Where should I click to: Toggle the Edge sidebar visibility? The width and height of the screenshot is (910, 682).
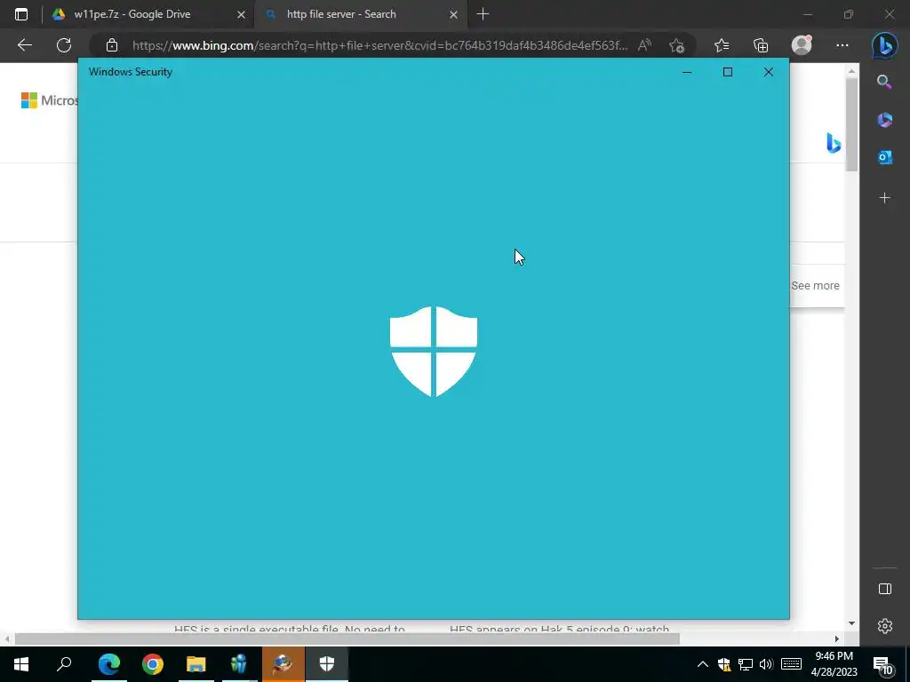(x=884, y=589)
